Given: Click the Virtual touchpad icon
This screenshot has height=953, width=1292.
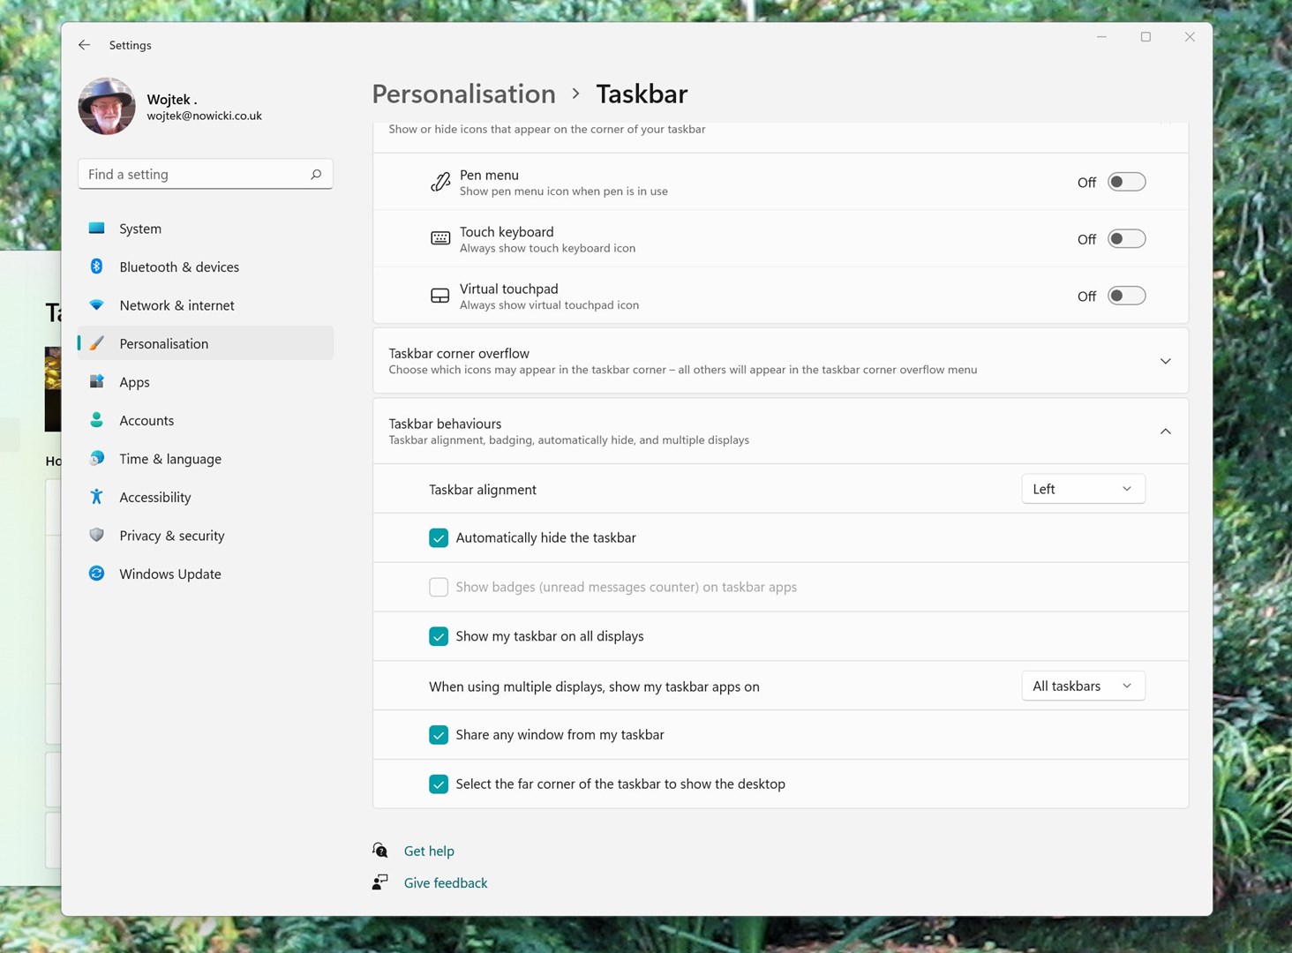Looking at the screenshot, I should click(x=439, y=296).
